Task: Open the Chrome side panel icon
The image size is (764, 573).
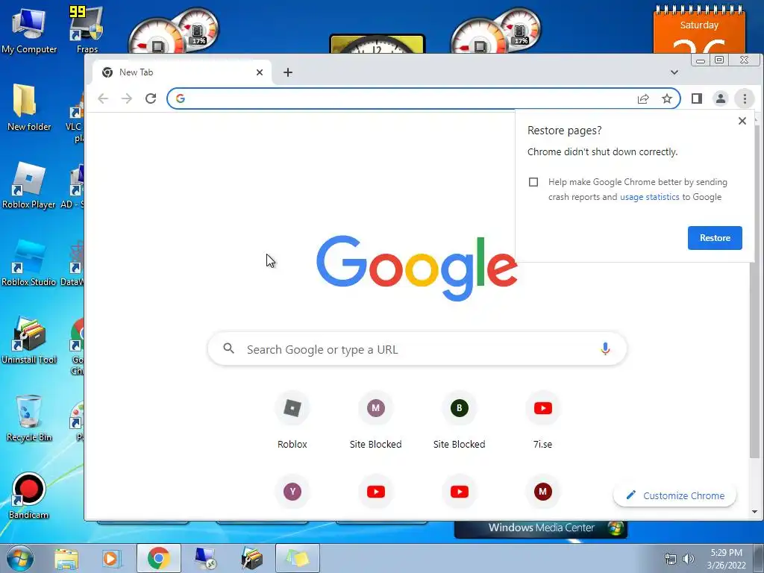Action: click(697, 99)
